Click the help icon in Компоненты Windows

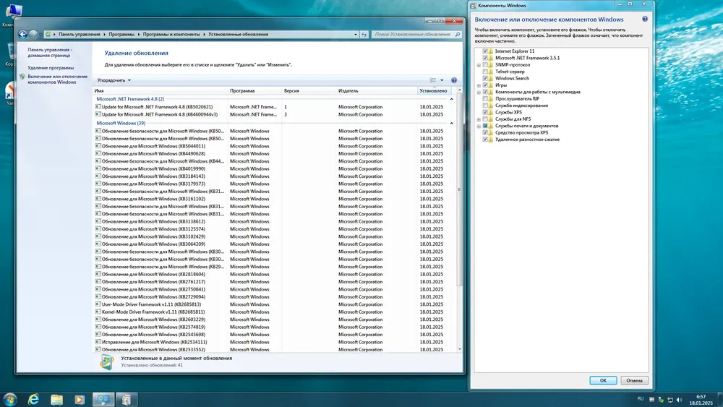click(x=645, y=19)
